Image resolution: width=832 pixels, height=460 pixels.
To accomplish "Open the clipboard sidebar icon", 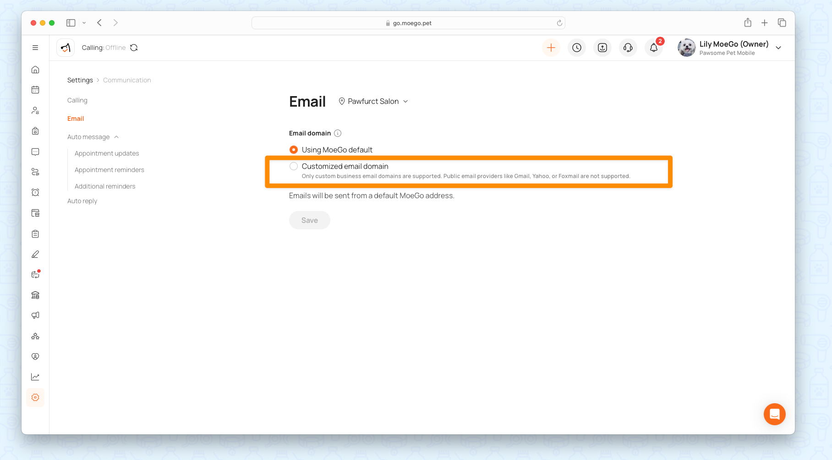I will coord(35,234).
